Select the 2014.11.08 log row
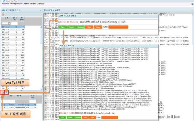Viewport: 194px width, 121px height. 13,35
